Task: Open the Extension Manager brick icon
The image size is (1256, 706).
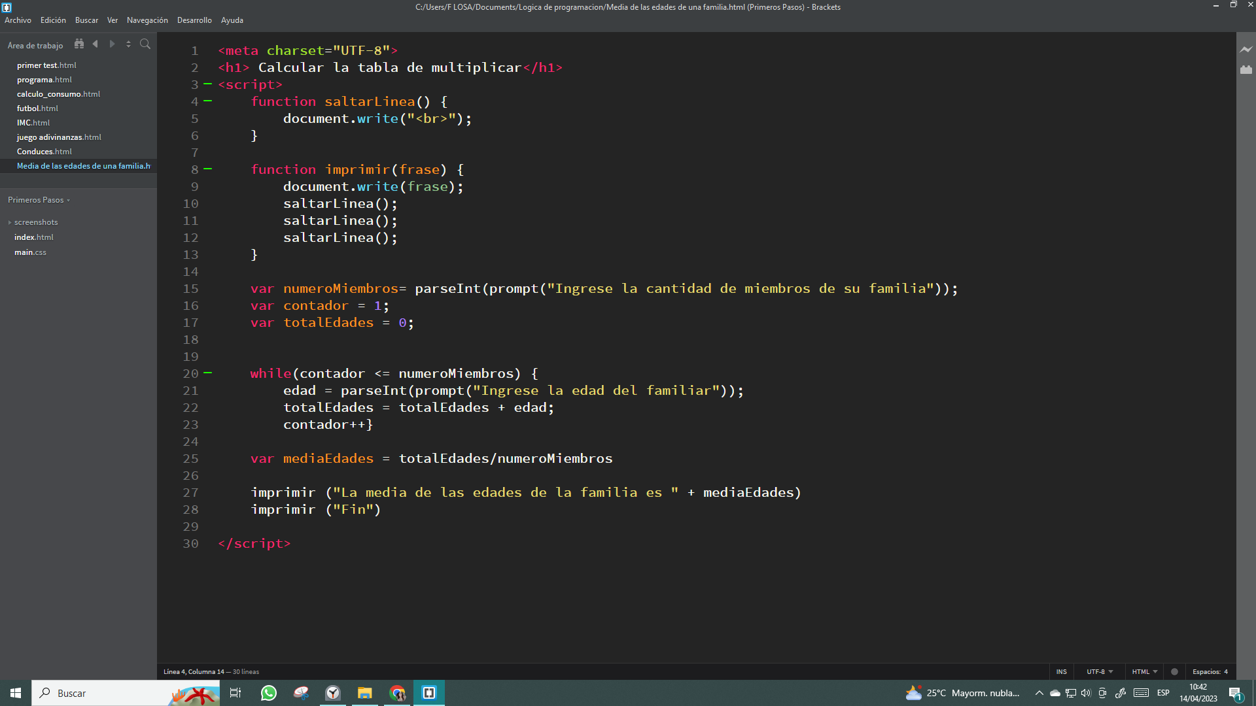Action: click(1246, 69)
